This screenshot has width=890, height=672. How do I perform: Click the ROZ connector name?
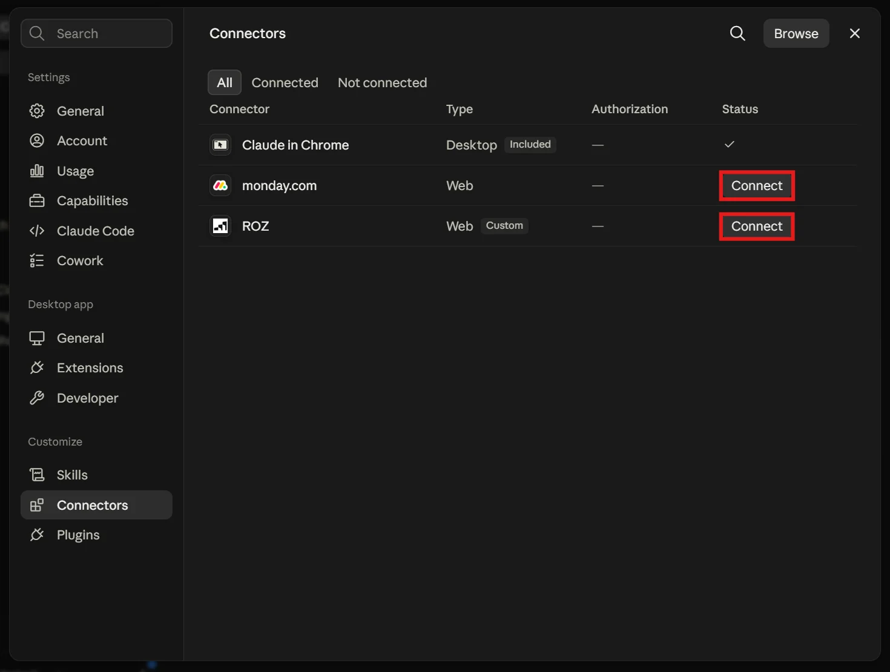tap(255, 226)
